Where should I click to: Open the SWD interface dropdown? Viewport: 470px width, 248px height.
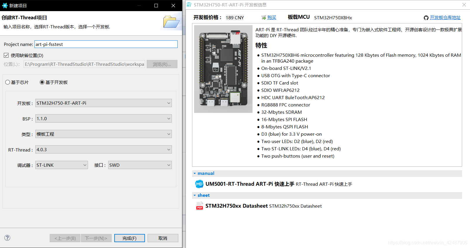140,165
